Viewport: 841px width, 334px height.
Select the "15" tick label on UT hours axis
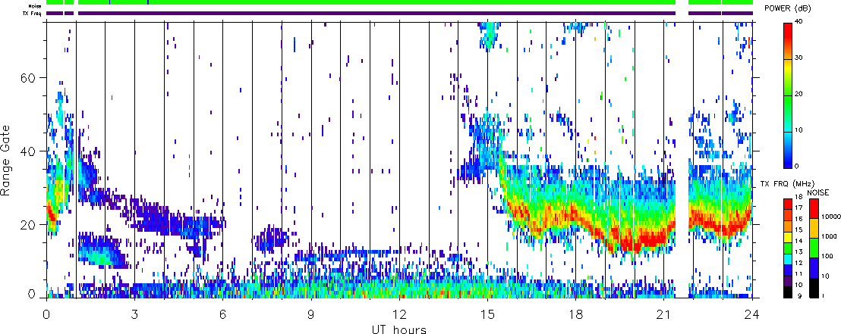click(487, 314)
